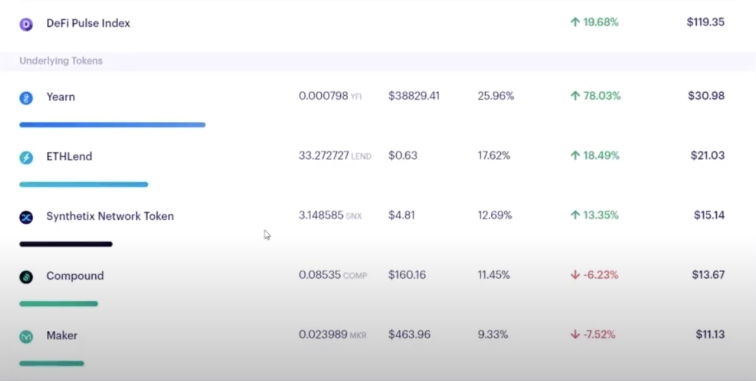Click the $119.35 index total value
The image size is (756, 381).
click(x=706, y=22)
